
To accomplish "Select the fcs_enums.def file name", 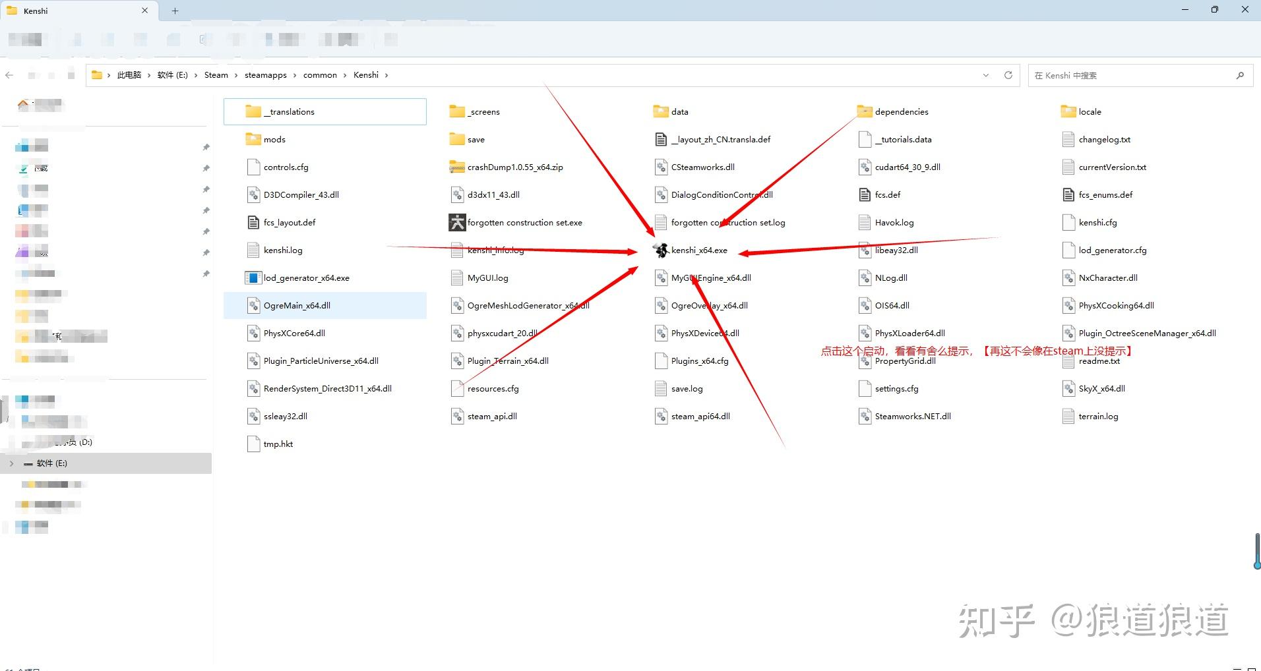I will point(1105,195).
